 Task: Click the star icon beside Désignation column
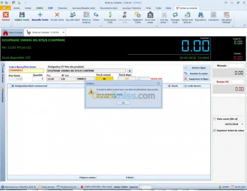click(x=12, y=86)
